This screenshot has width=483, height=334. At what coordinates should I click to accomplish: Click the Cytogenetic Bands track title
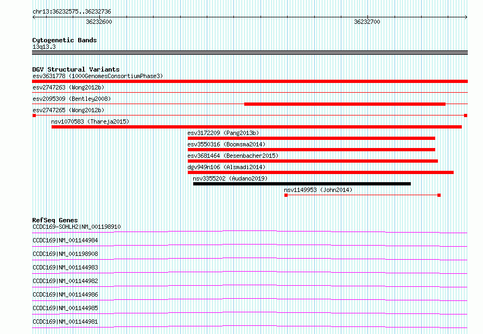(x=65, y=40)
